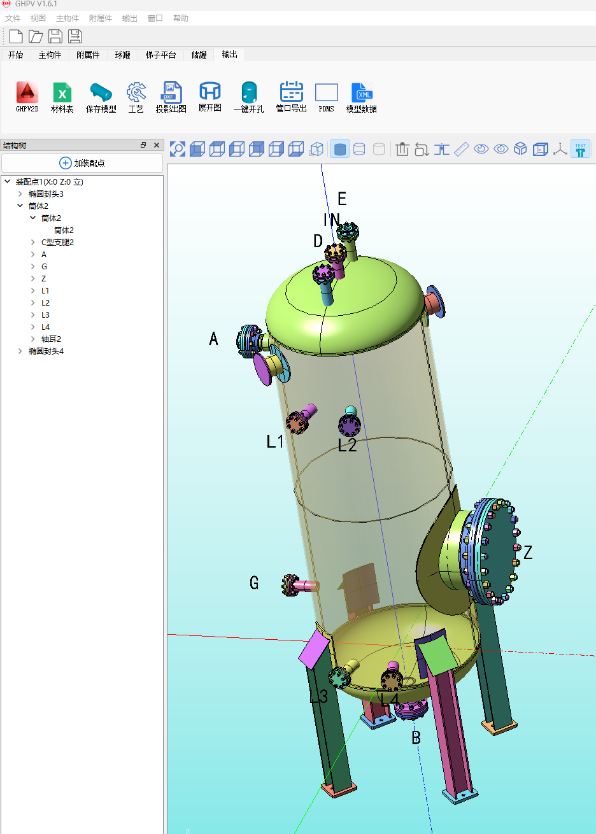Open the 展开图 tool
Viewport: 596px width, 834px height.
click(209, 97)
